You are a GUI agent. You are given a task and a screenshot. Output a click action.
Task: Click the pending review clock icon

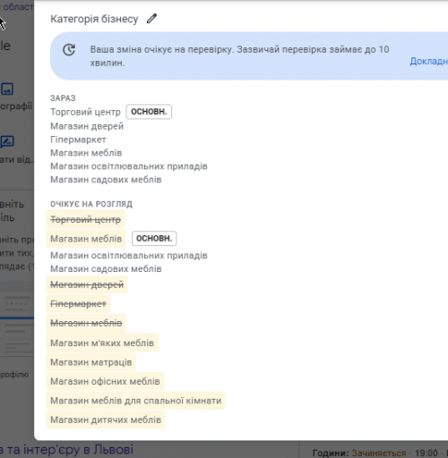click(x=69, y=50)
